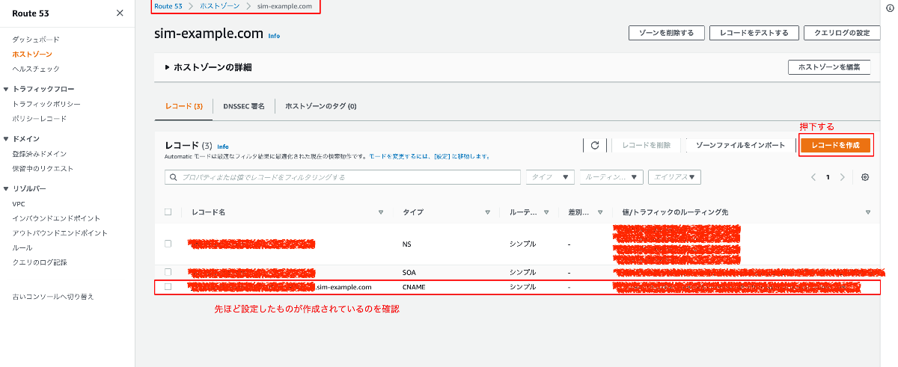Sort by the 値/トラフィックのルーティング先 column arrow
Screen dimensions: 898x367
tap(868, 212)
